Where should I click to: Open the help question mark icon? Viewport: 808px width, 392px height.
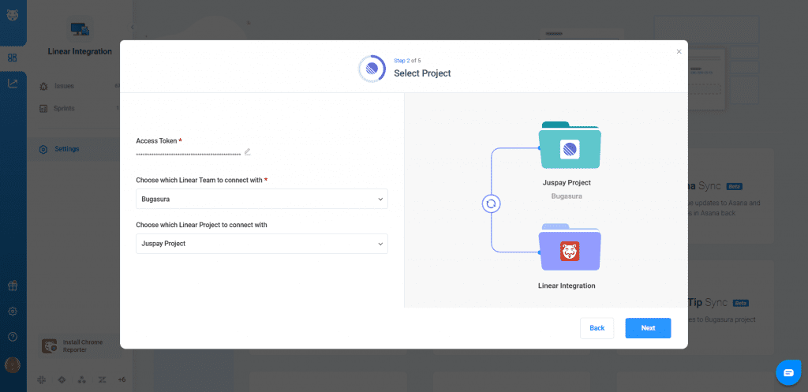click(13, 337)
